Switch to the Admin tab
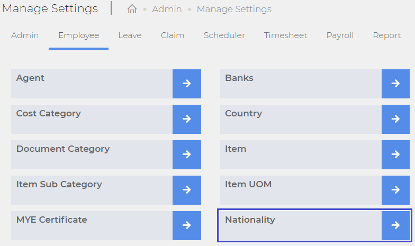 coord(25,35)
